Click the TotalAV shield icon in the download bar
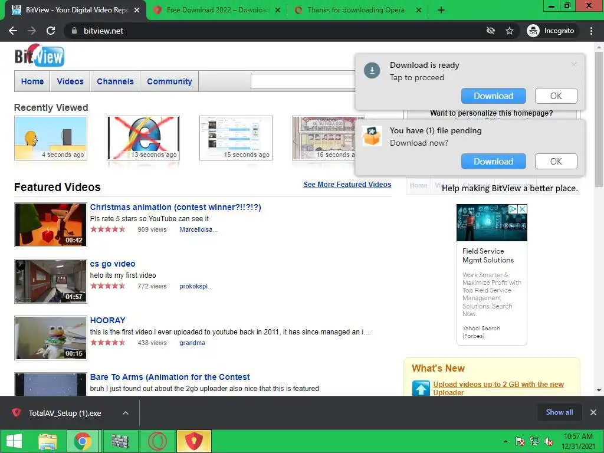 click(x=16, y=412)
